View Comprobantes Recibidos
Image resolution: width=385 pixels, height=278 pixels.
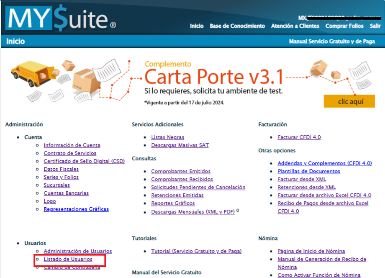(182, 179)
